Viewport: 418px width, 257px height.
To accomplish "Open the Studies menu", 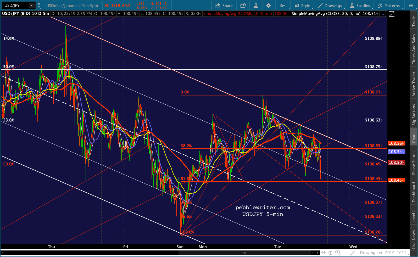I will point(360,5).
